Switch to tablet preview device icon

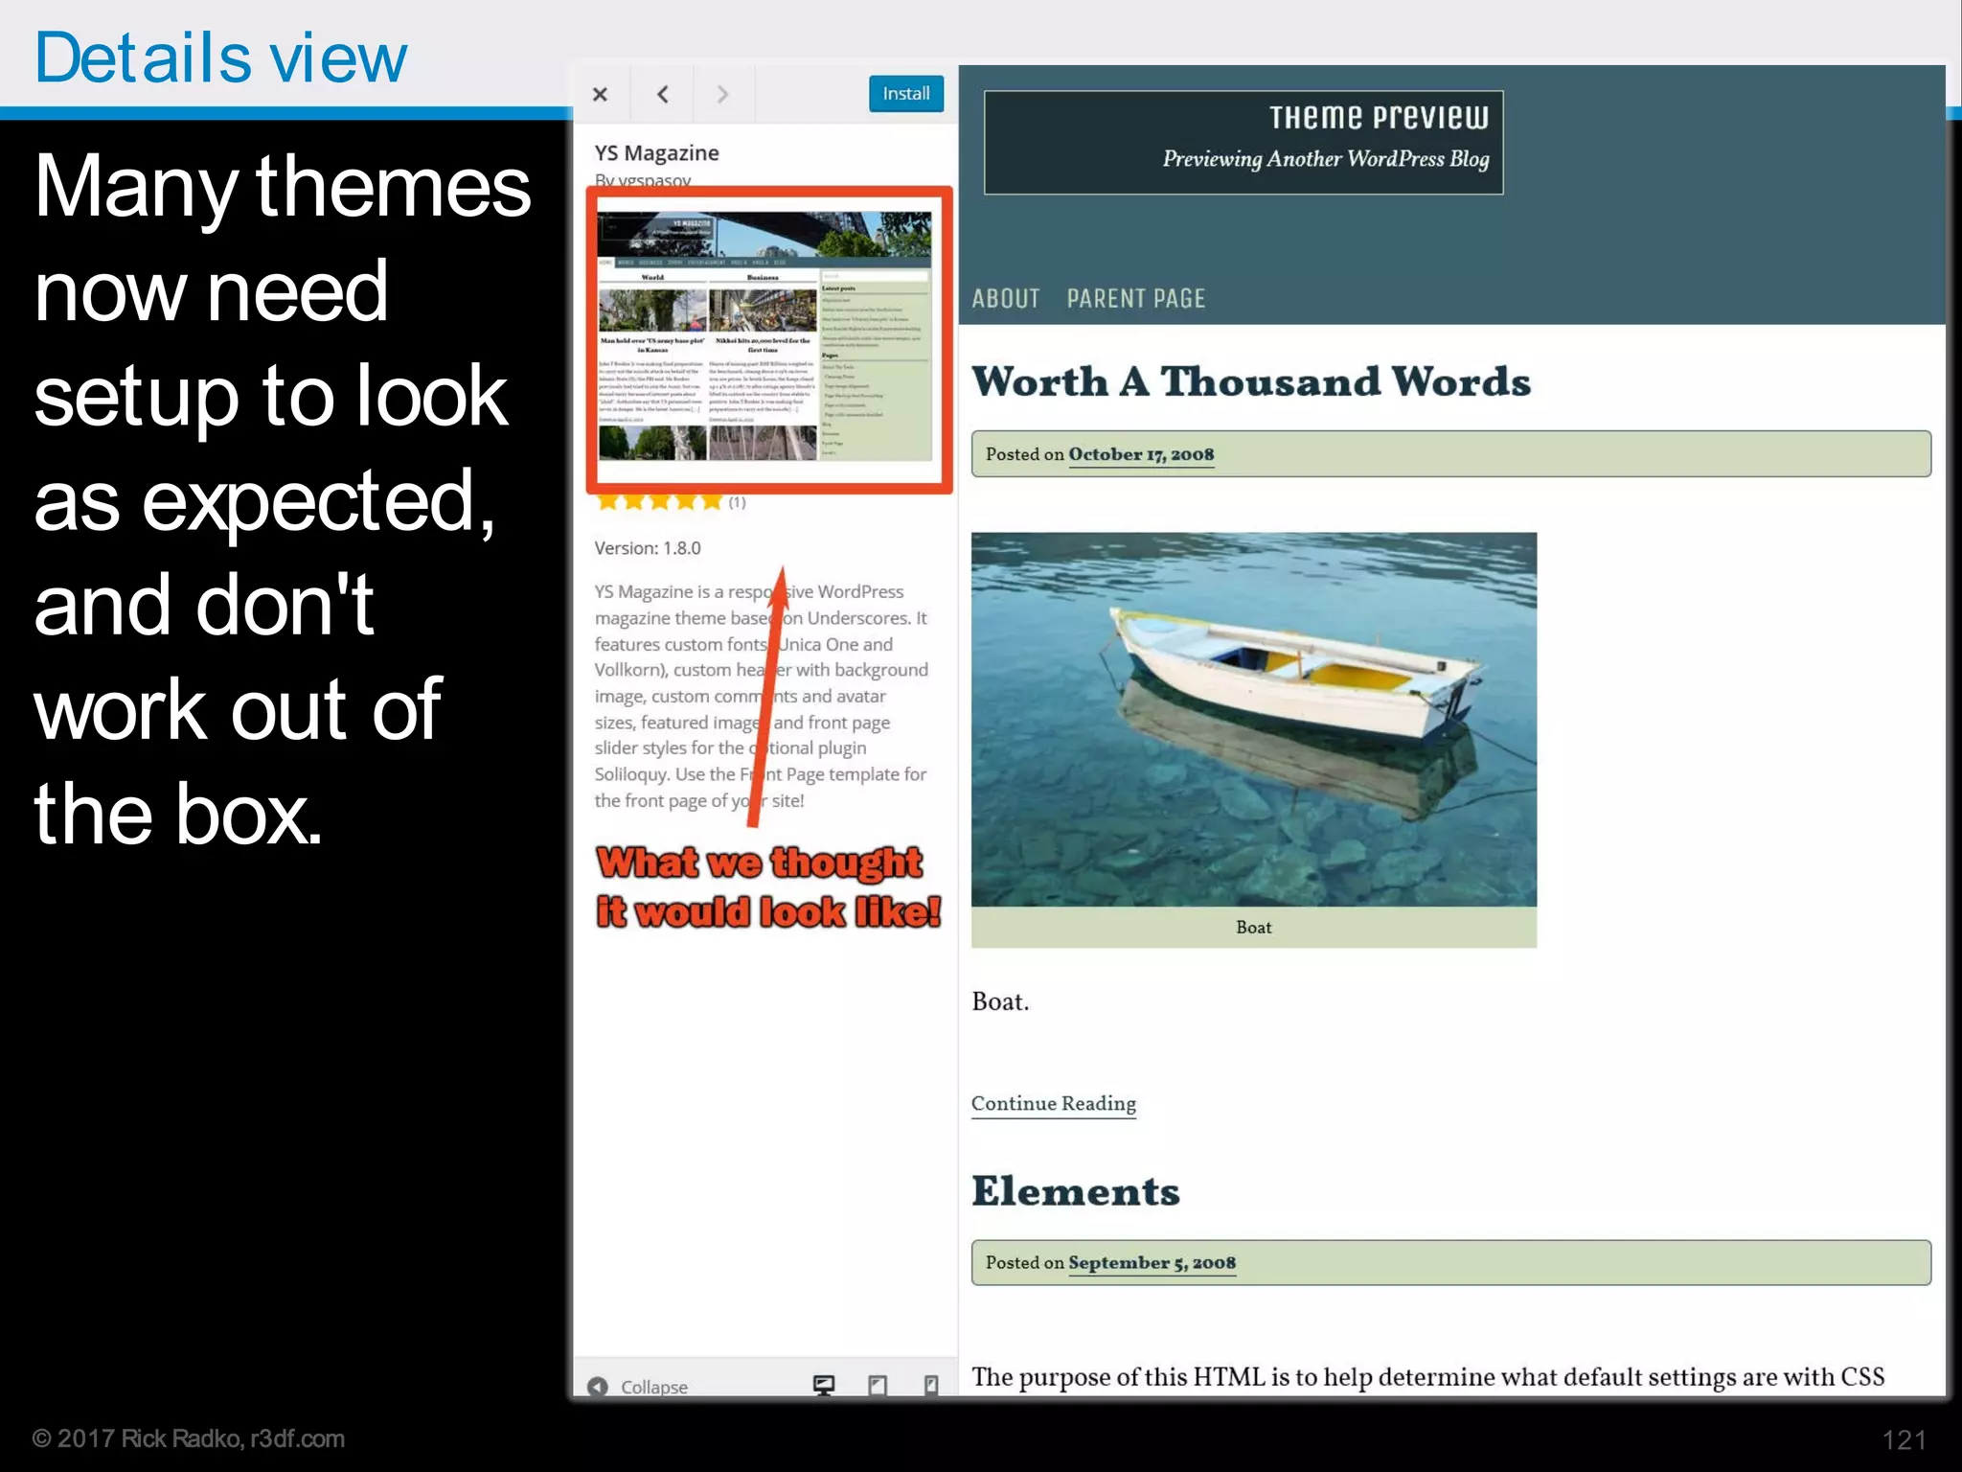pos(878,1385)
